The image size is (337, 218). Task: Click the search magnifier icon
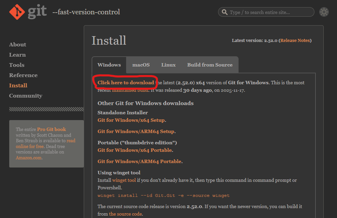(225, 12)
